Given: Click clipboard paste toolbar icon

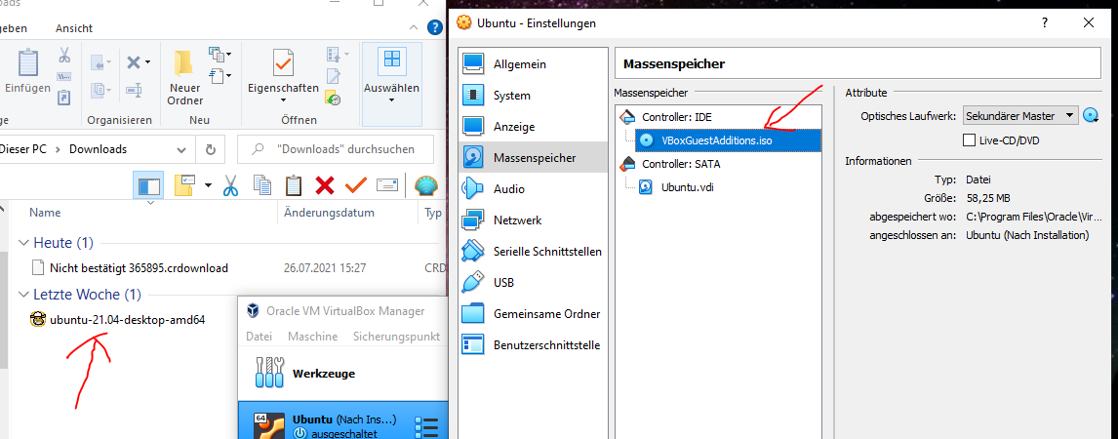Looking at the screenshot, I should pyautogui.click(x=294, y=186).
